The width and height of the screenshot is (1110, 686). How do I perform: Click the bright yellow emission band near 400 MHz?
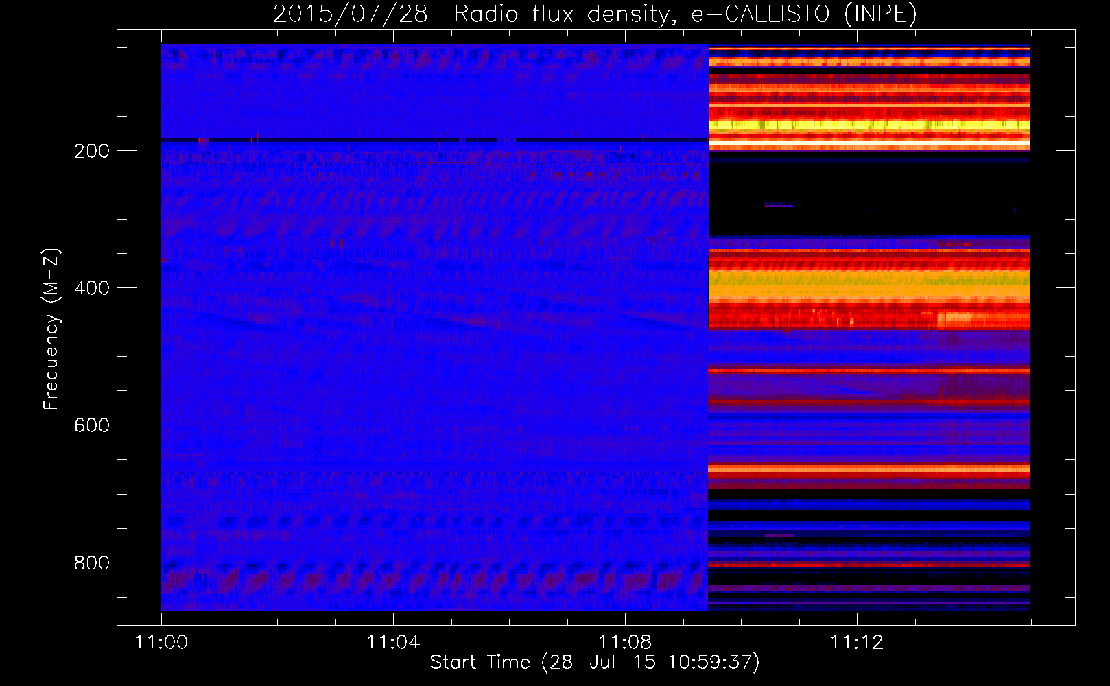869,285
